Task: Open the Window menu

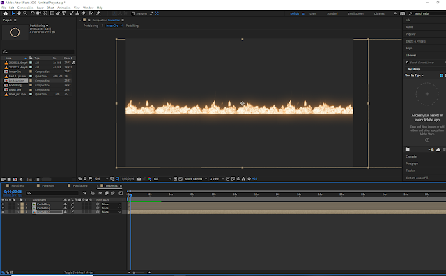Action: [x=88, y=8]
